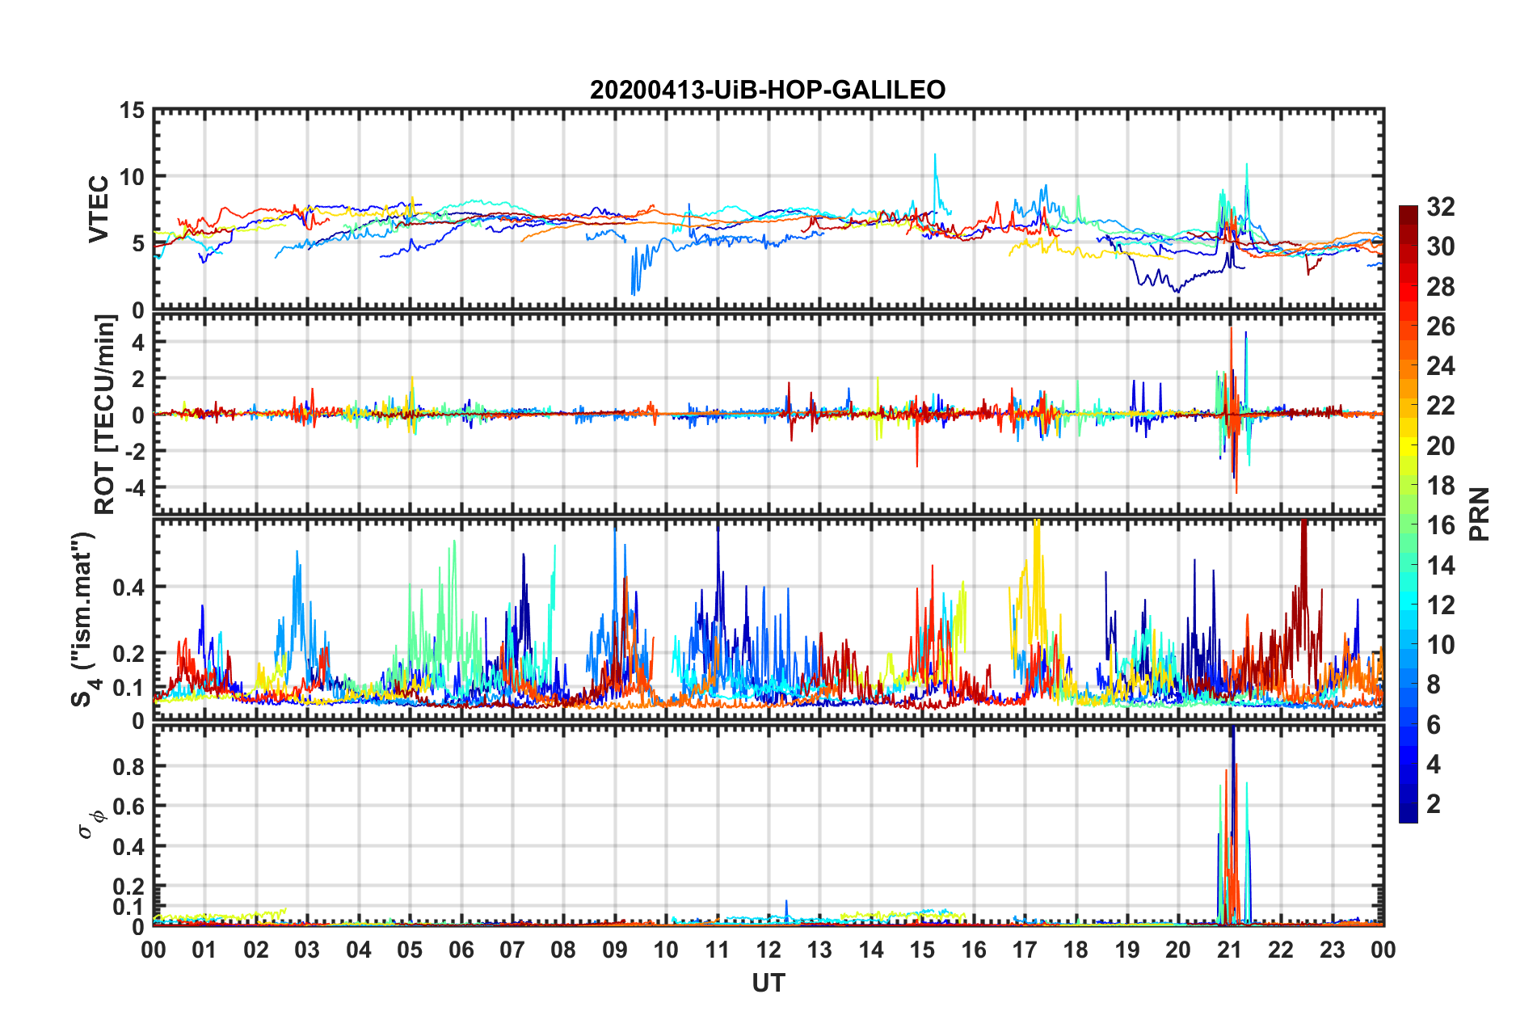Image resolution: width=1537 pixels, height=1028 pixels.
Task: Click the S4 ("ism.mat") axis label
Action: coord(83,619)
